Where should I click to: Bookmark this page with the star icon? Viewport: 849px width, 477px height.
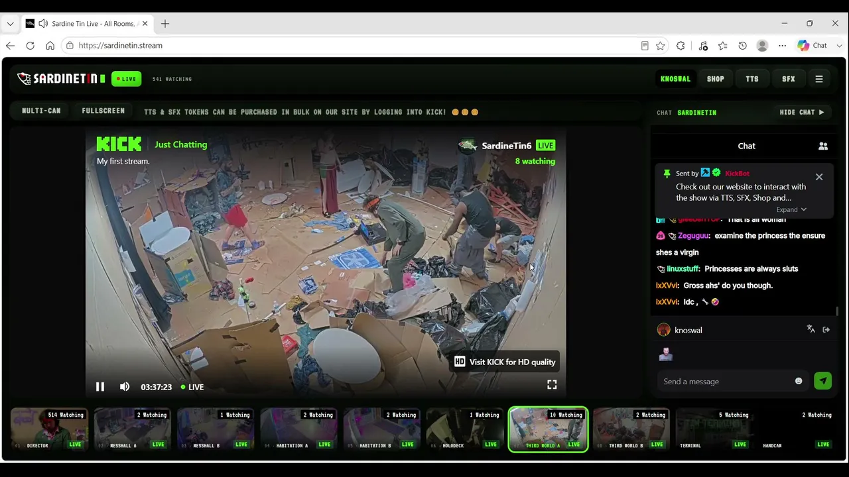[x=661, y=46]
